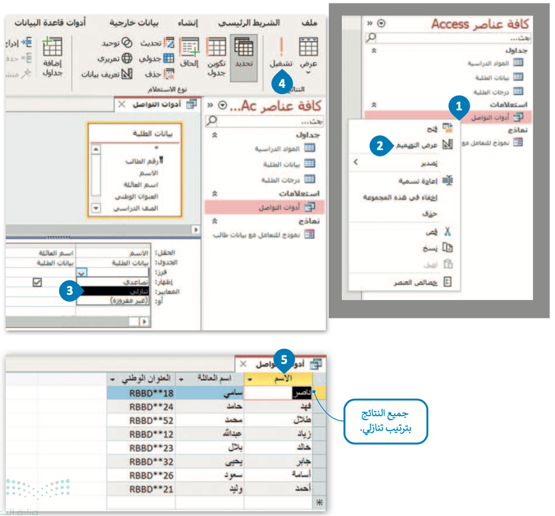Image resolution: width=555 pixels, height=516 pixels.
Task: Select إخفاء في هذه المجموعة from the context menu
Action: tap(400, 197)
